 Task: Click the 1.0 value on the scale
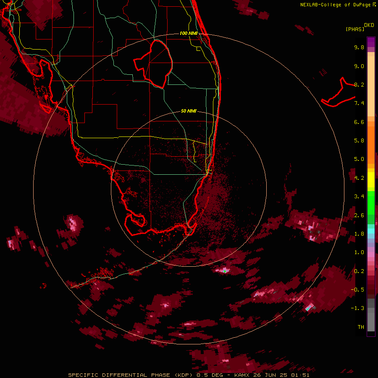pyautogui.click(x=359, y=252)
